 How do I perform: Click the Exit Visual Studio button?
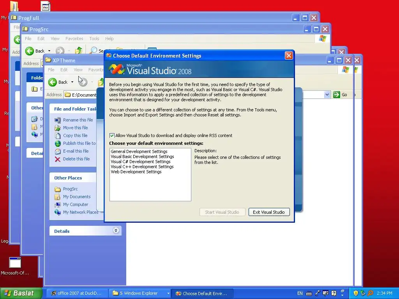click(x=269, y=212)
